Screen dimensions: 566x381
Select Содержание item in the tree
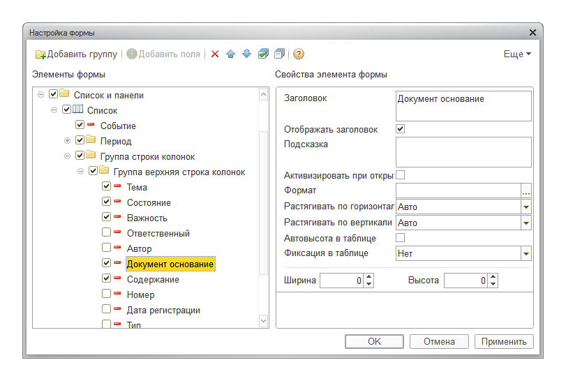(153, 279)
